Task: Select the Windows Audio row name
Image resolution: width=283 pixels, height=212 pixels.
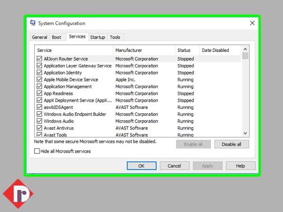Action: [58, 121]
